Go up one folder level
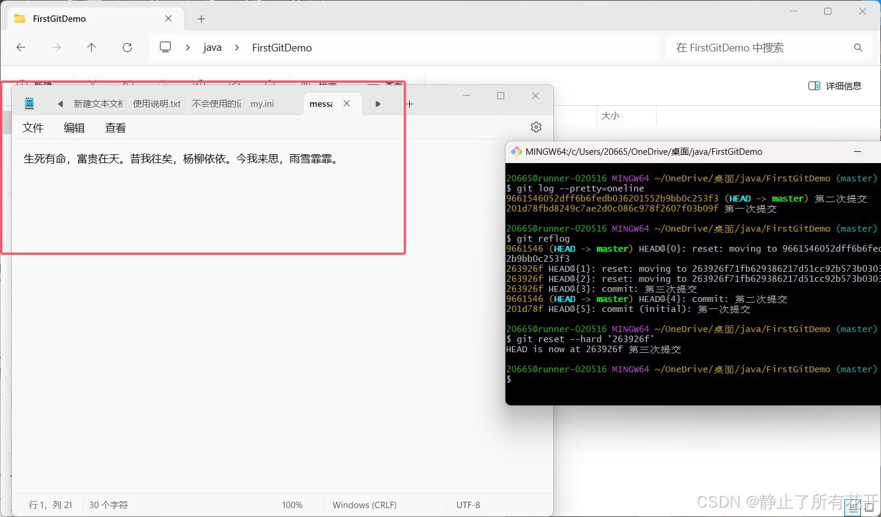Viewport: 881px width, 517px height. (92, 47)
